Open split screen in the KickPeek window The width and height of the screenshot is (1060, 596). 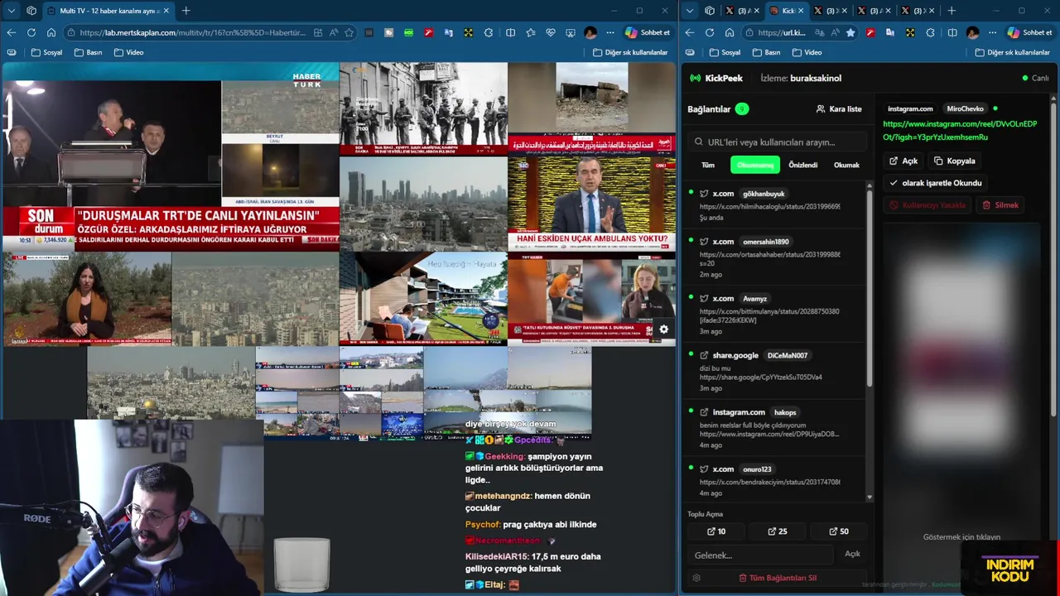(952, 32)
